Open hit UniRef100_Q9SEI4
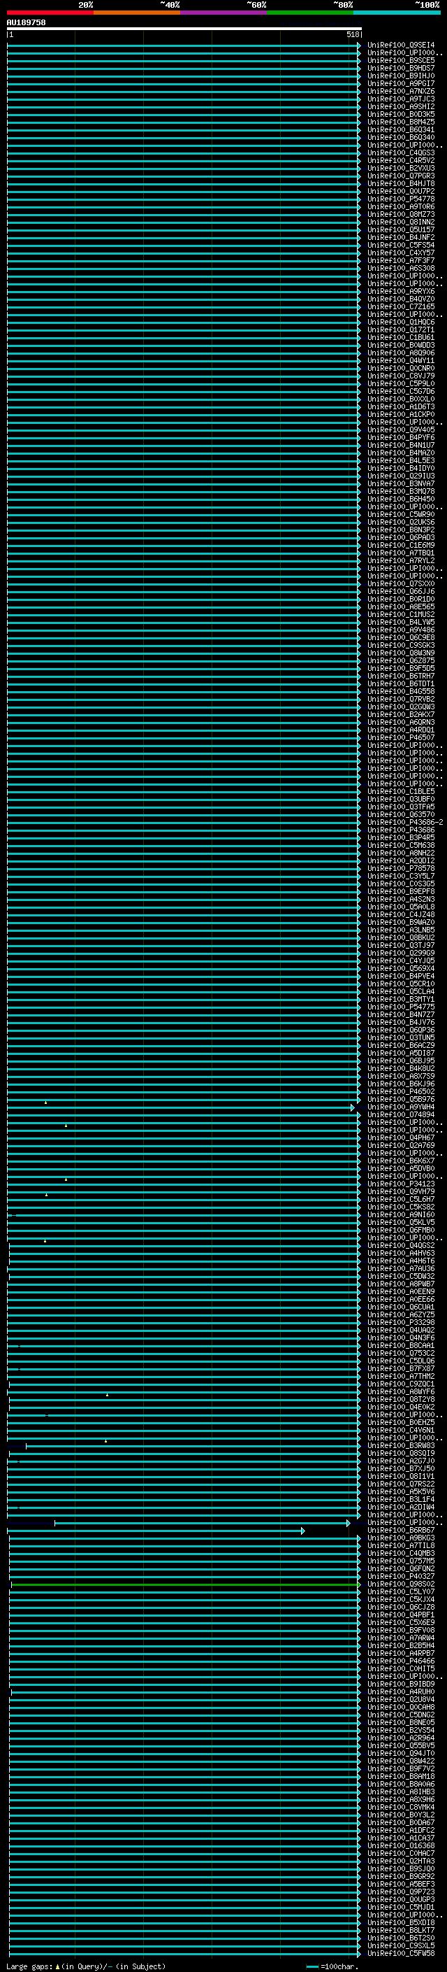This screenshot has width=447, height=1972. [401, 45]
